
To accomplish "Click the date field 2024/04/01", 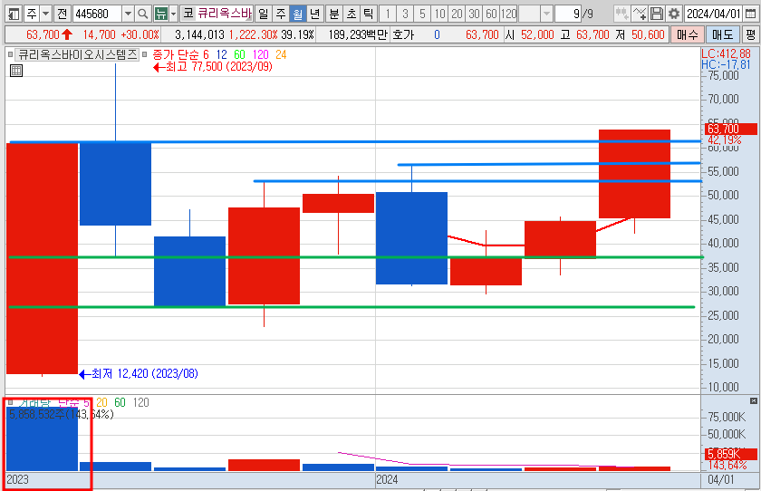I will pos(713,14).
